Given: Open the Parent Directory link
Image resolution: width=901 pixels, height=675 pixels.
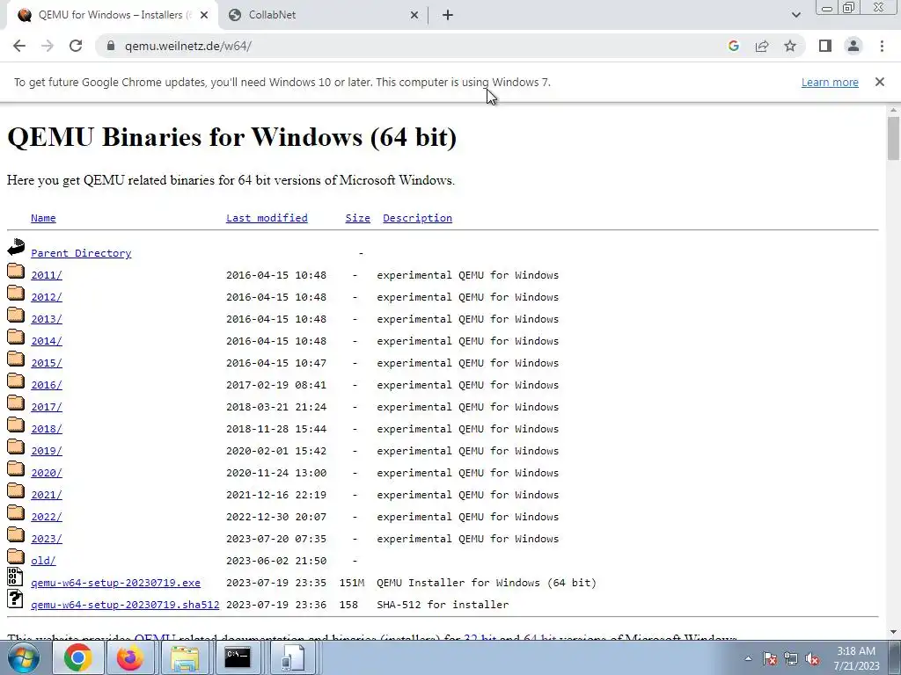Looking at the screenshot, I should [81, 253].
